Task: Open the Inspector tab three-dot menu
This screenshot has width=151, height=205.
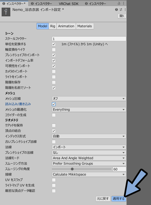Action: click(x=124, y=3)
